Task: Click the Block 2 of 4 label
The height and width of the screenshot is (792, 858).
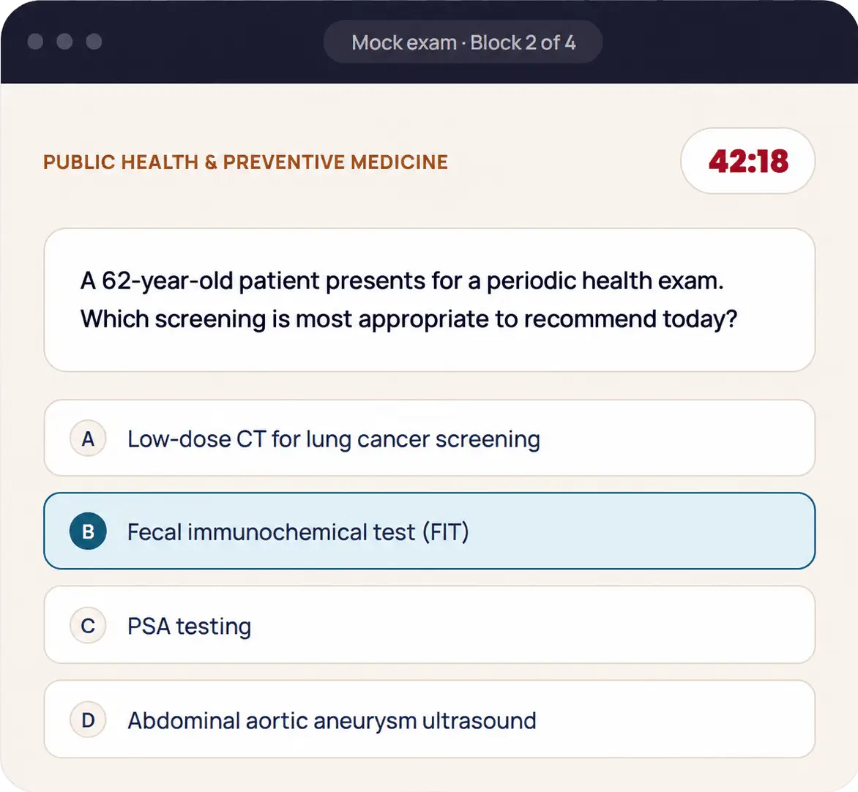Action: tap(523, 42)
